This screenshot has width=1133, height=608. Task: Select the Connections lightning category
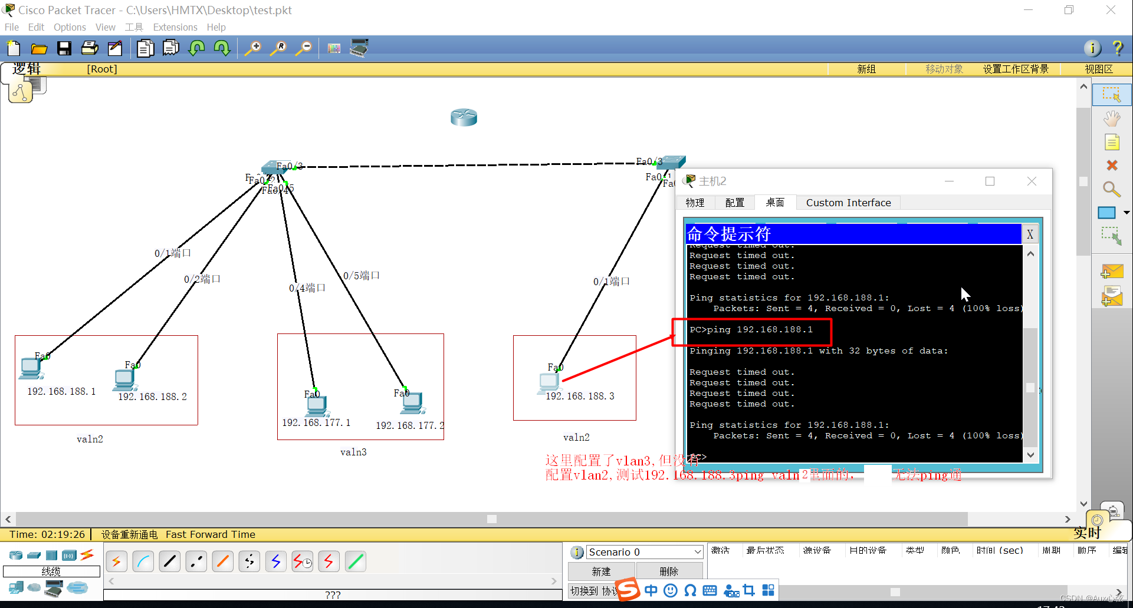pyautogui.click(x=87, y=555)
